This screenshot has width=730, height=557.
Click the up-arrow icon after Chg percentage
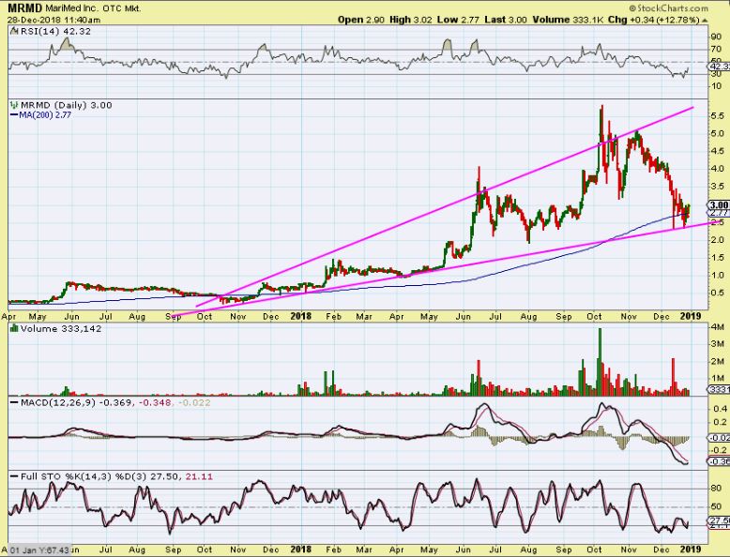point(705,20)
